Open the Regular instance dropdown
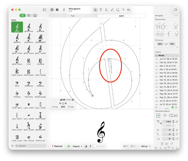Viewport: 188px width, 161px height. 77,146
